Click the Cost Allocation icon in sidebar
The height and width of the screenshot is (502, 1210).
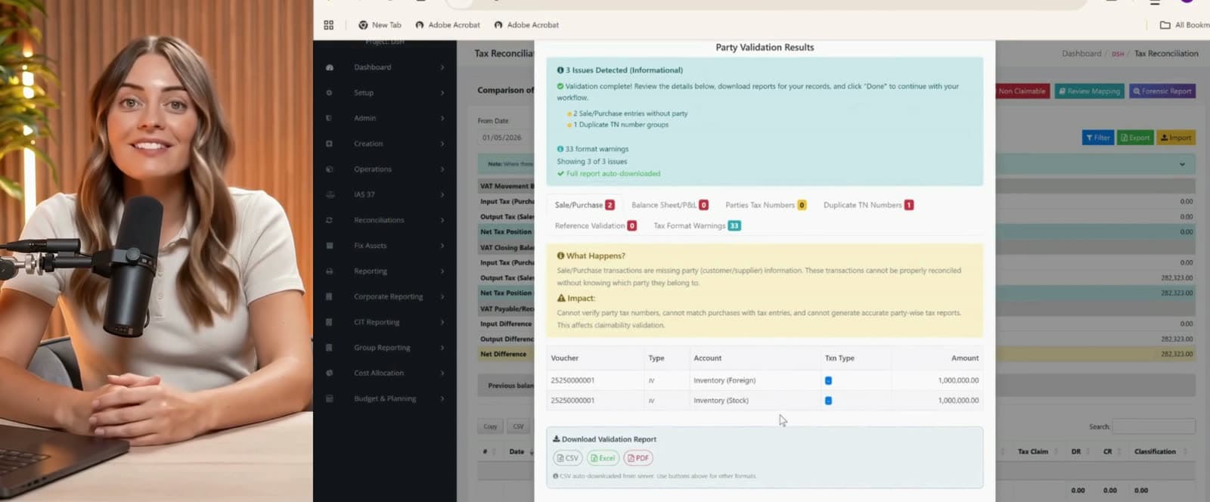tap(329, 373)
